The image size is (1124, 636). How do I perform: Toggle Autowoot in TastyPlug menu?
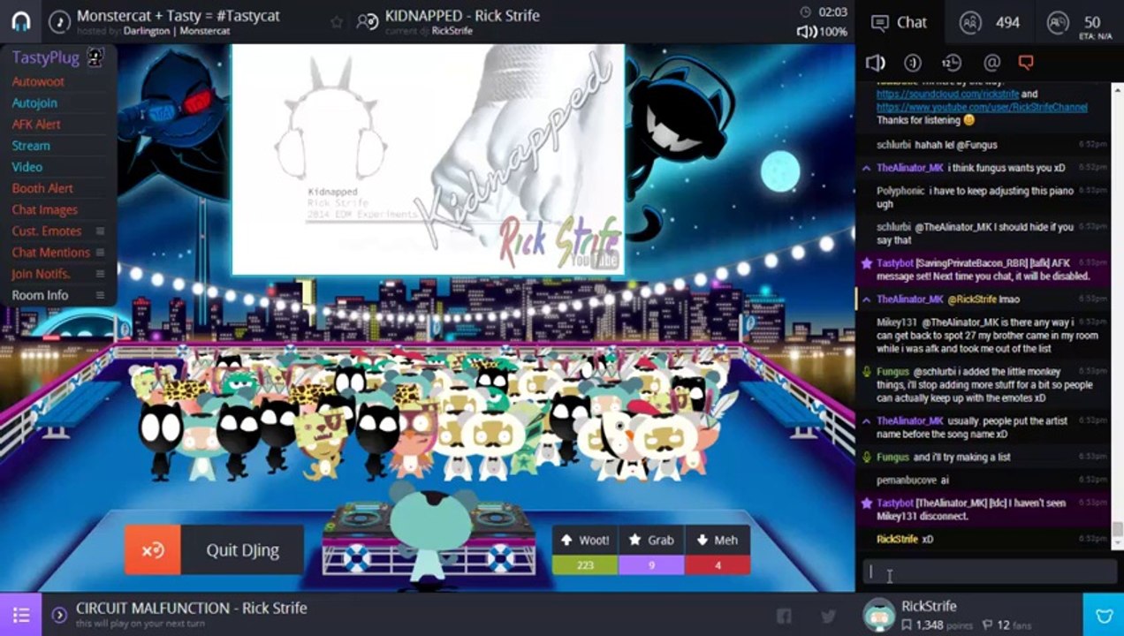[x=38, y=81]
